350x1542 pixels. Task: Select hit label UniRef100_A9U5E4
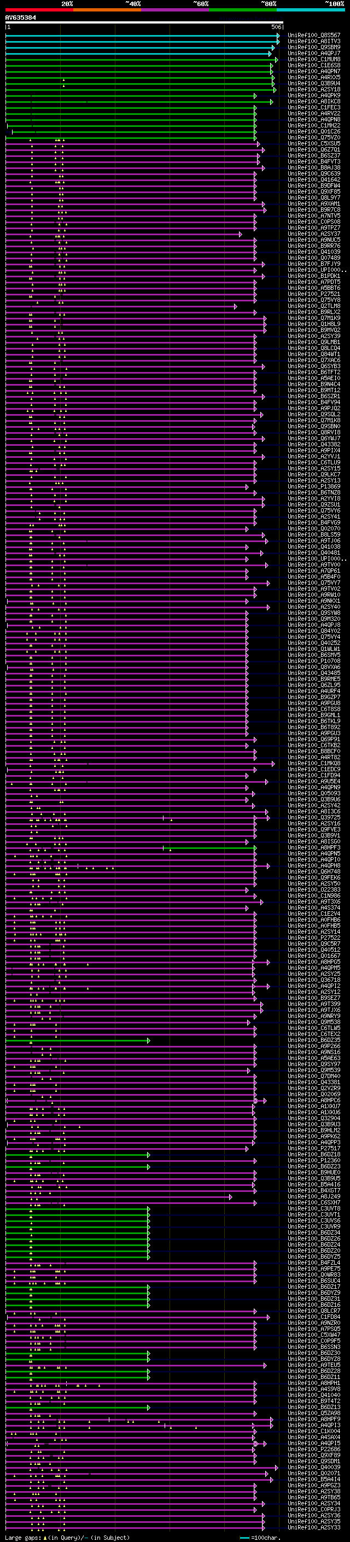pyautogui.click(x=313, y=781)
